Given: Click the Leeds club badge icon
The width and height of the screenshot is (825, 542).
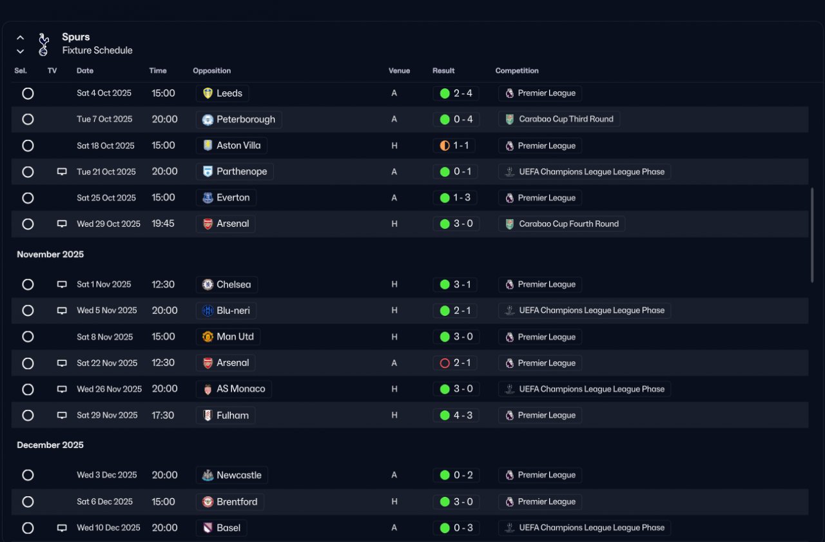Looking at the screenshot, I should [208, 93].
